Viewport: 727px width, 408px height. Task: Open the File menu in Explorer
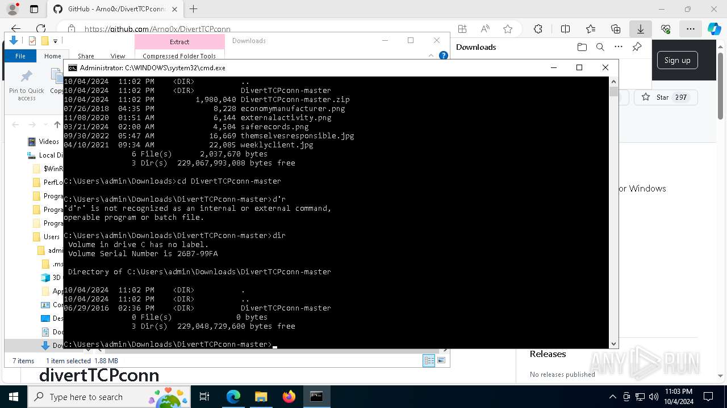(20, 56)
